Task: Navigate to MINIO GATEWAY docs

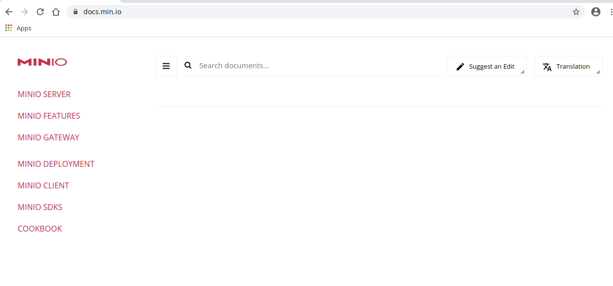Action: tap(48, 137)
